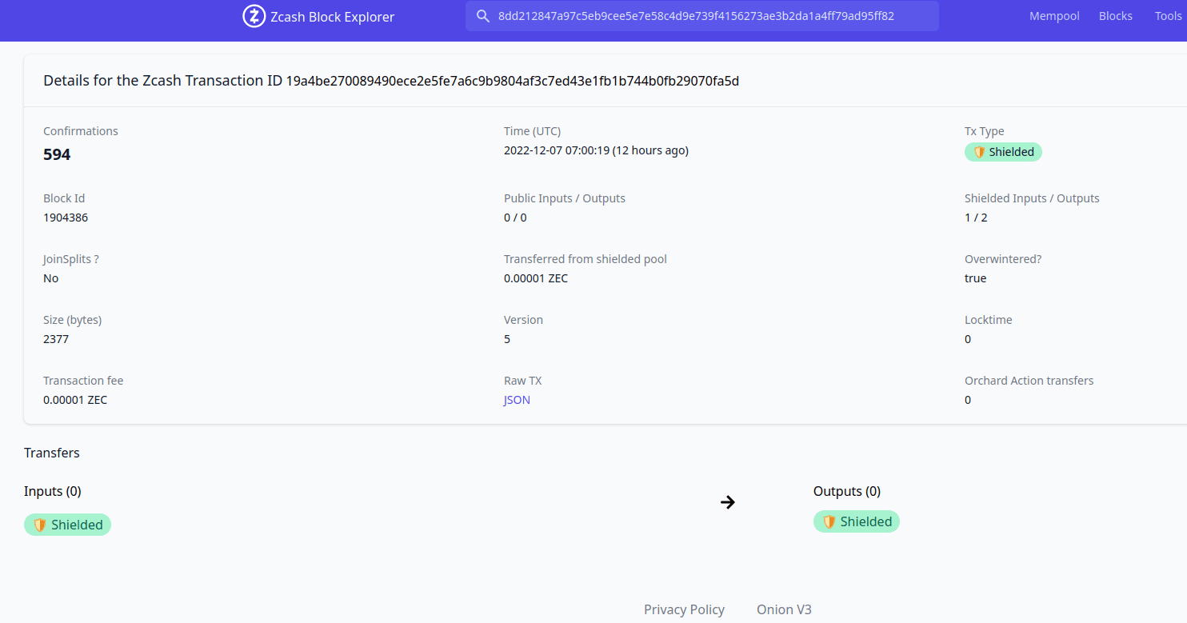The height and width of the screenshot is (623, 1187).
Task: Click the Zcash Block Explorer title icon area
Action: click(254, 16)
